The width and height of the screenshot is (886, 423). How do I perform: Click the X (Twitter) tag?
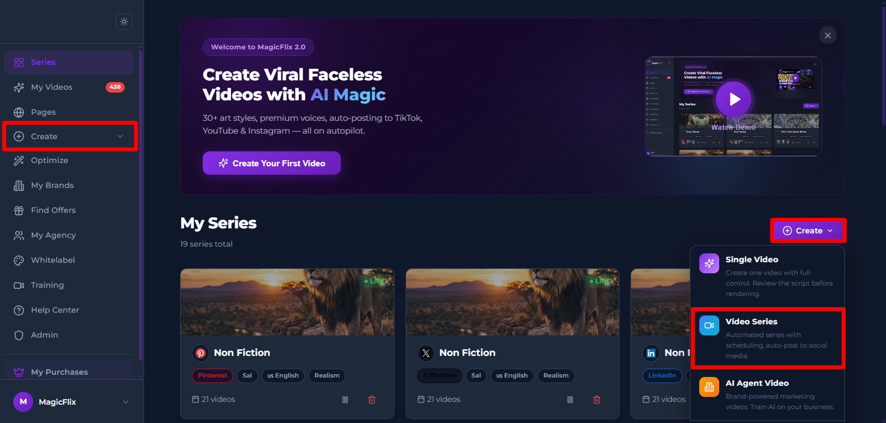pos(439,375)
